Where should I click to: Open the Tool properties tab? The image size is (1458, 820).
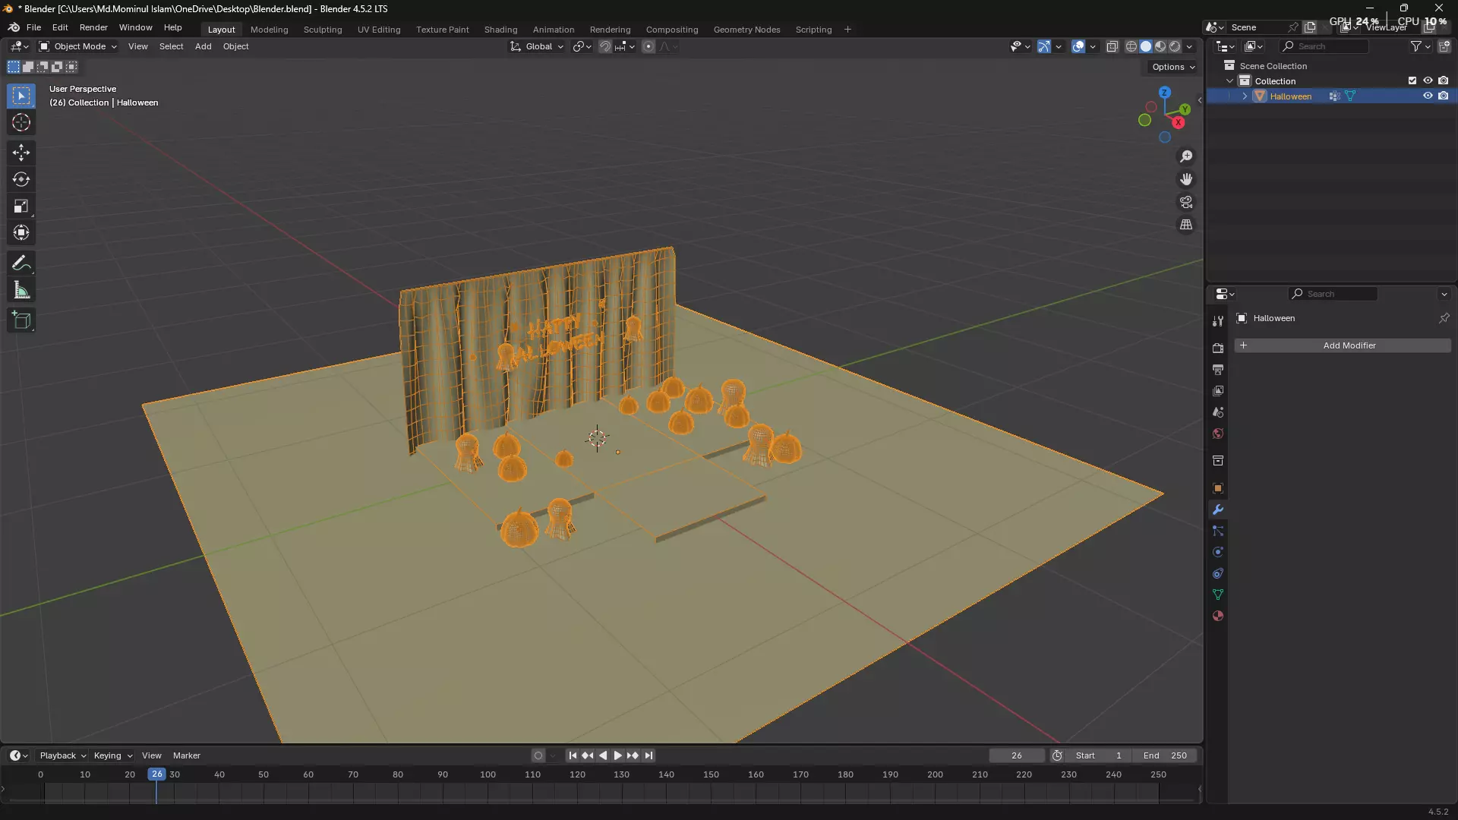(1218, 321)
